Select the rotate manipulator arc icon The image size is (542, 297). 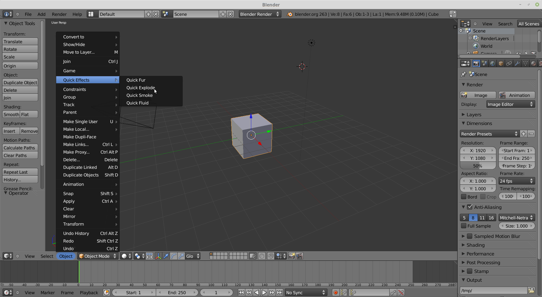[174, 256]
